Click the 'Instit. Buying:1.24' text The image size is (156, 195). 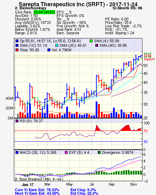coord(120,33)
